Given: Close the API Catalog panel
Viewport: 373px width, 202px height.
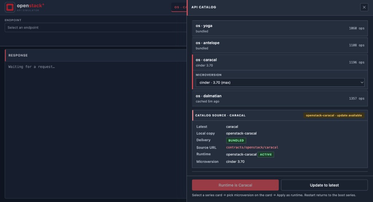Looking at the screenshot, I should [364, 7].
